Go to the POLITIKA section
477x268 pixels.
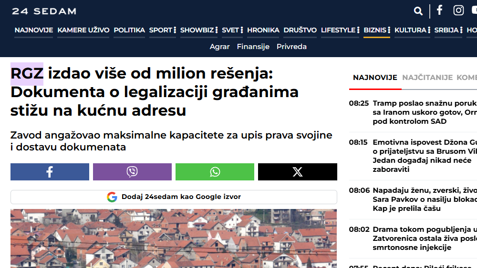click(129, 30)
